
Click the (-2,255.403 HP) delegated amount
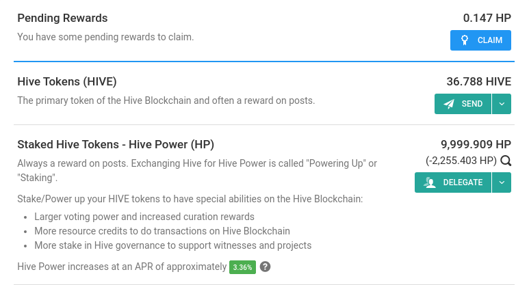(x=461, y=161)
